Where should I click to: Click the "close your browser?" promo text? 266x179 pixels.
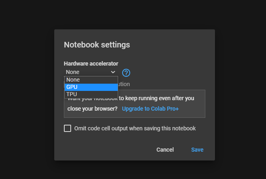pyautogui.click(x=92, y=109)
